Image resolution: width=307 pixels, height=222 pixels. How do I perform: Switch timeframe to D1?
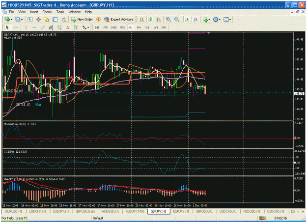tap(147, 28)
